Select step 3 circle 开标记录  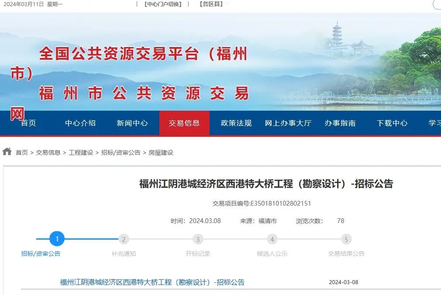tap(198, 239)
